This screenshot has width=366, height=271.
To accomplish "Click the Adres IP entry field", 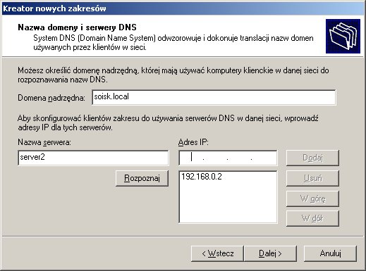I will click(228, 158).
